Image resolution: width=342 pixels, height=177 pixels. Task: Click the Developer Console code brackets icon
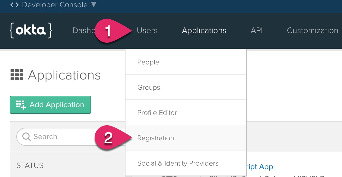click(x=14, y=5)
